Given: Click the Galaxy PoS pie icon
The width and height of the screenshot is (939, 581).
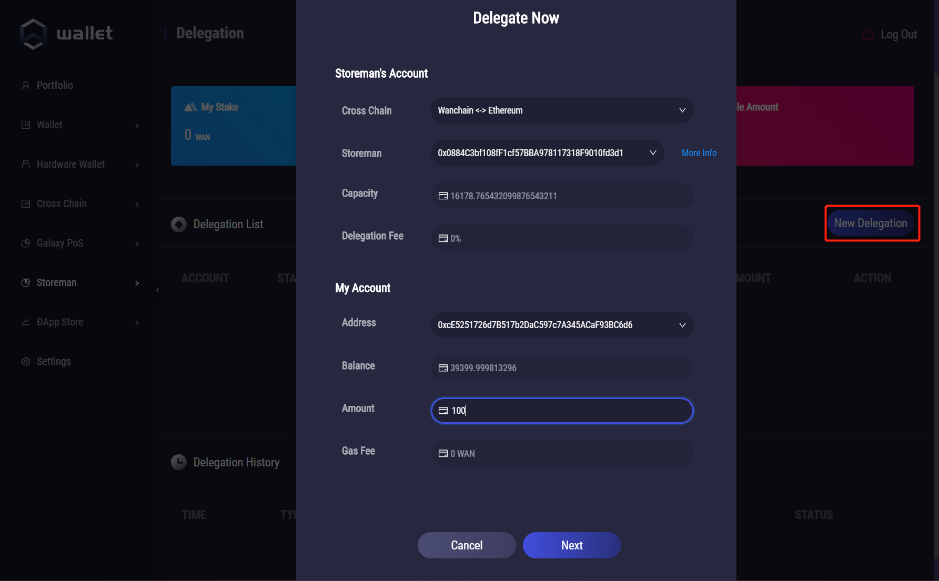Looking at the screenshot, I should (25, 243).
